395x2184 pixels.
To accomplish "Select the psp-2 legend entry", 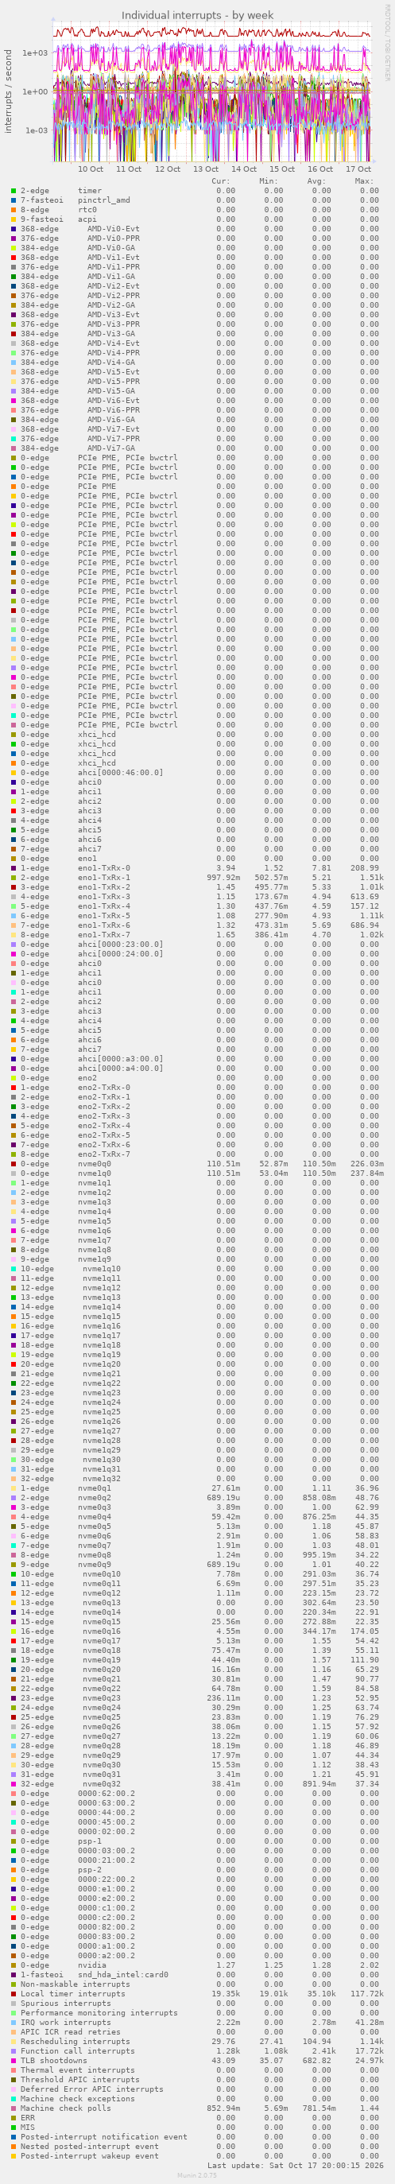I will coord(90,1870).
